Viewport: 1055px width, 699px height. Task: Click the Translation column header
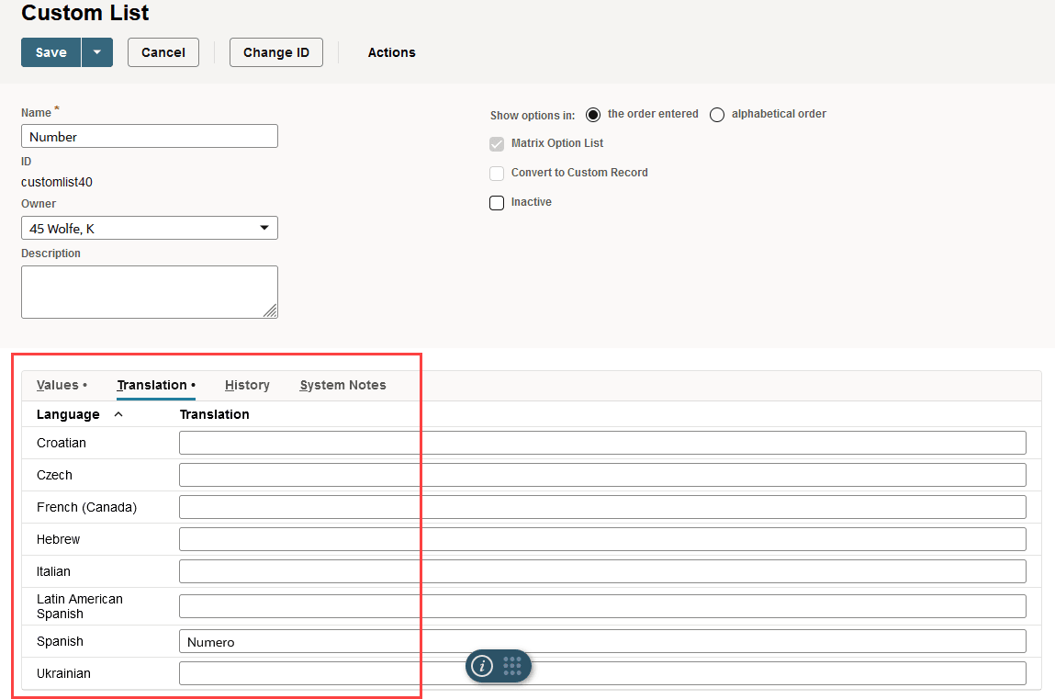coord(215,414)
